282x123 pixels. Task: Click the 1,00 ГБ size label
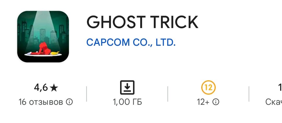point(127,102)
